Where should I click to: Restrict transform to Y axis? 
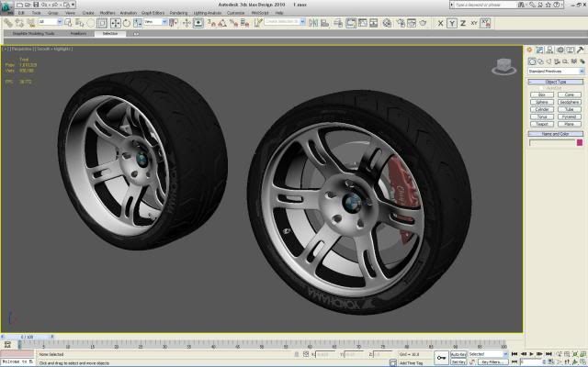[x=452, y=23]
